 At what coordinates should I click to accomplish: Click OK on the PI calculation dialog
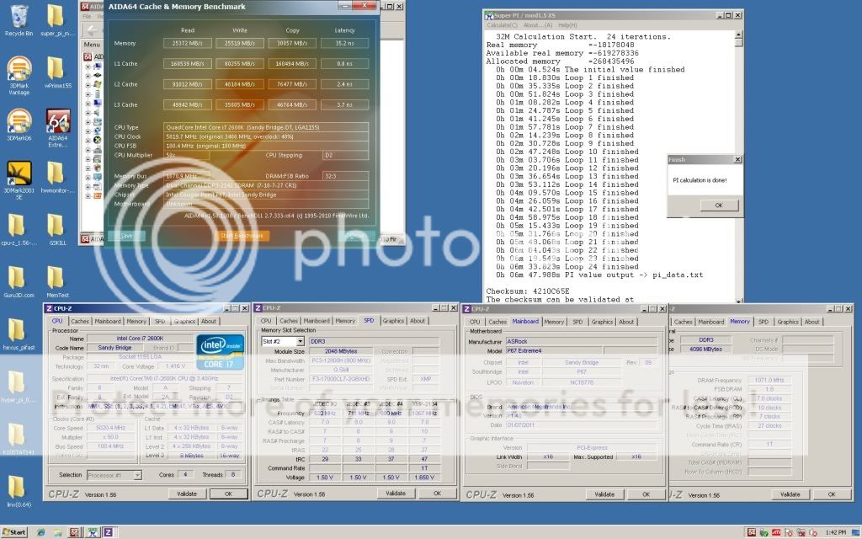coord(718,204)
